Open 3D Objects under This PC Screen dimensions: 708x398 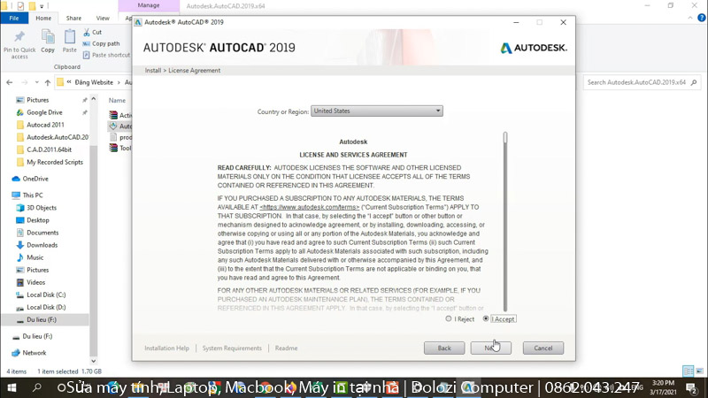pos(42,208)
